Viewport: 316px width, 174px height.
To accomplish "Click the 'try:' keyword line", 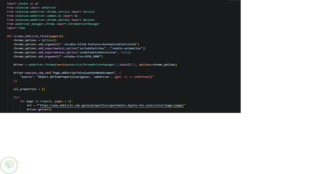I will pyautogui.click(x=17, y=97).
